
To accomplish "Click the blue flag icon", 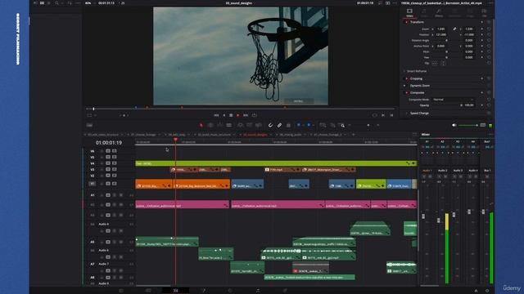I will pos(299,125).
